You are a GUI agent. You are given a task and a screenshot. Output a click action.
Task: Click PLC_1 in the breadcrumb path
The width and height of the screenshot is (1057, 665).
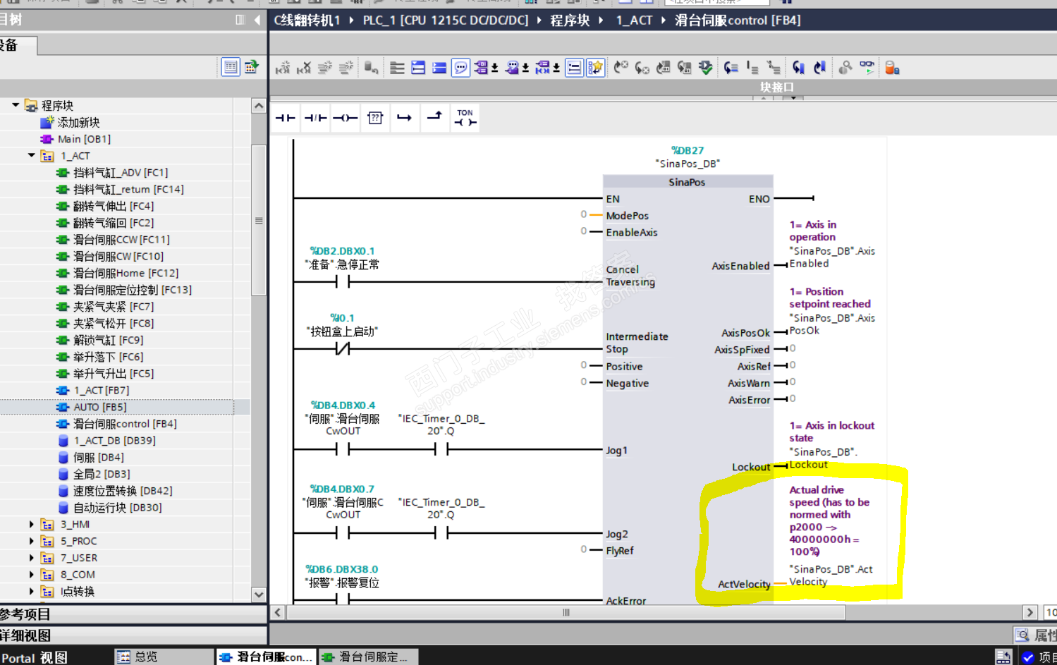[446, 20]
